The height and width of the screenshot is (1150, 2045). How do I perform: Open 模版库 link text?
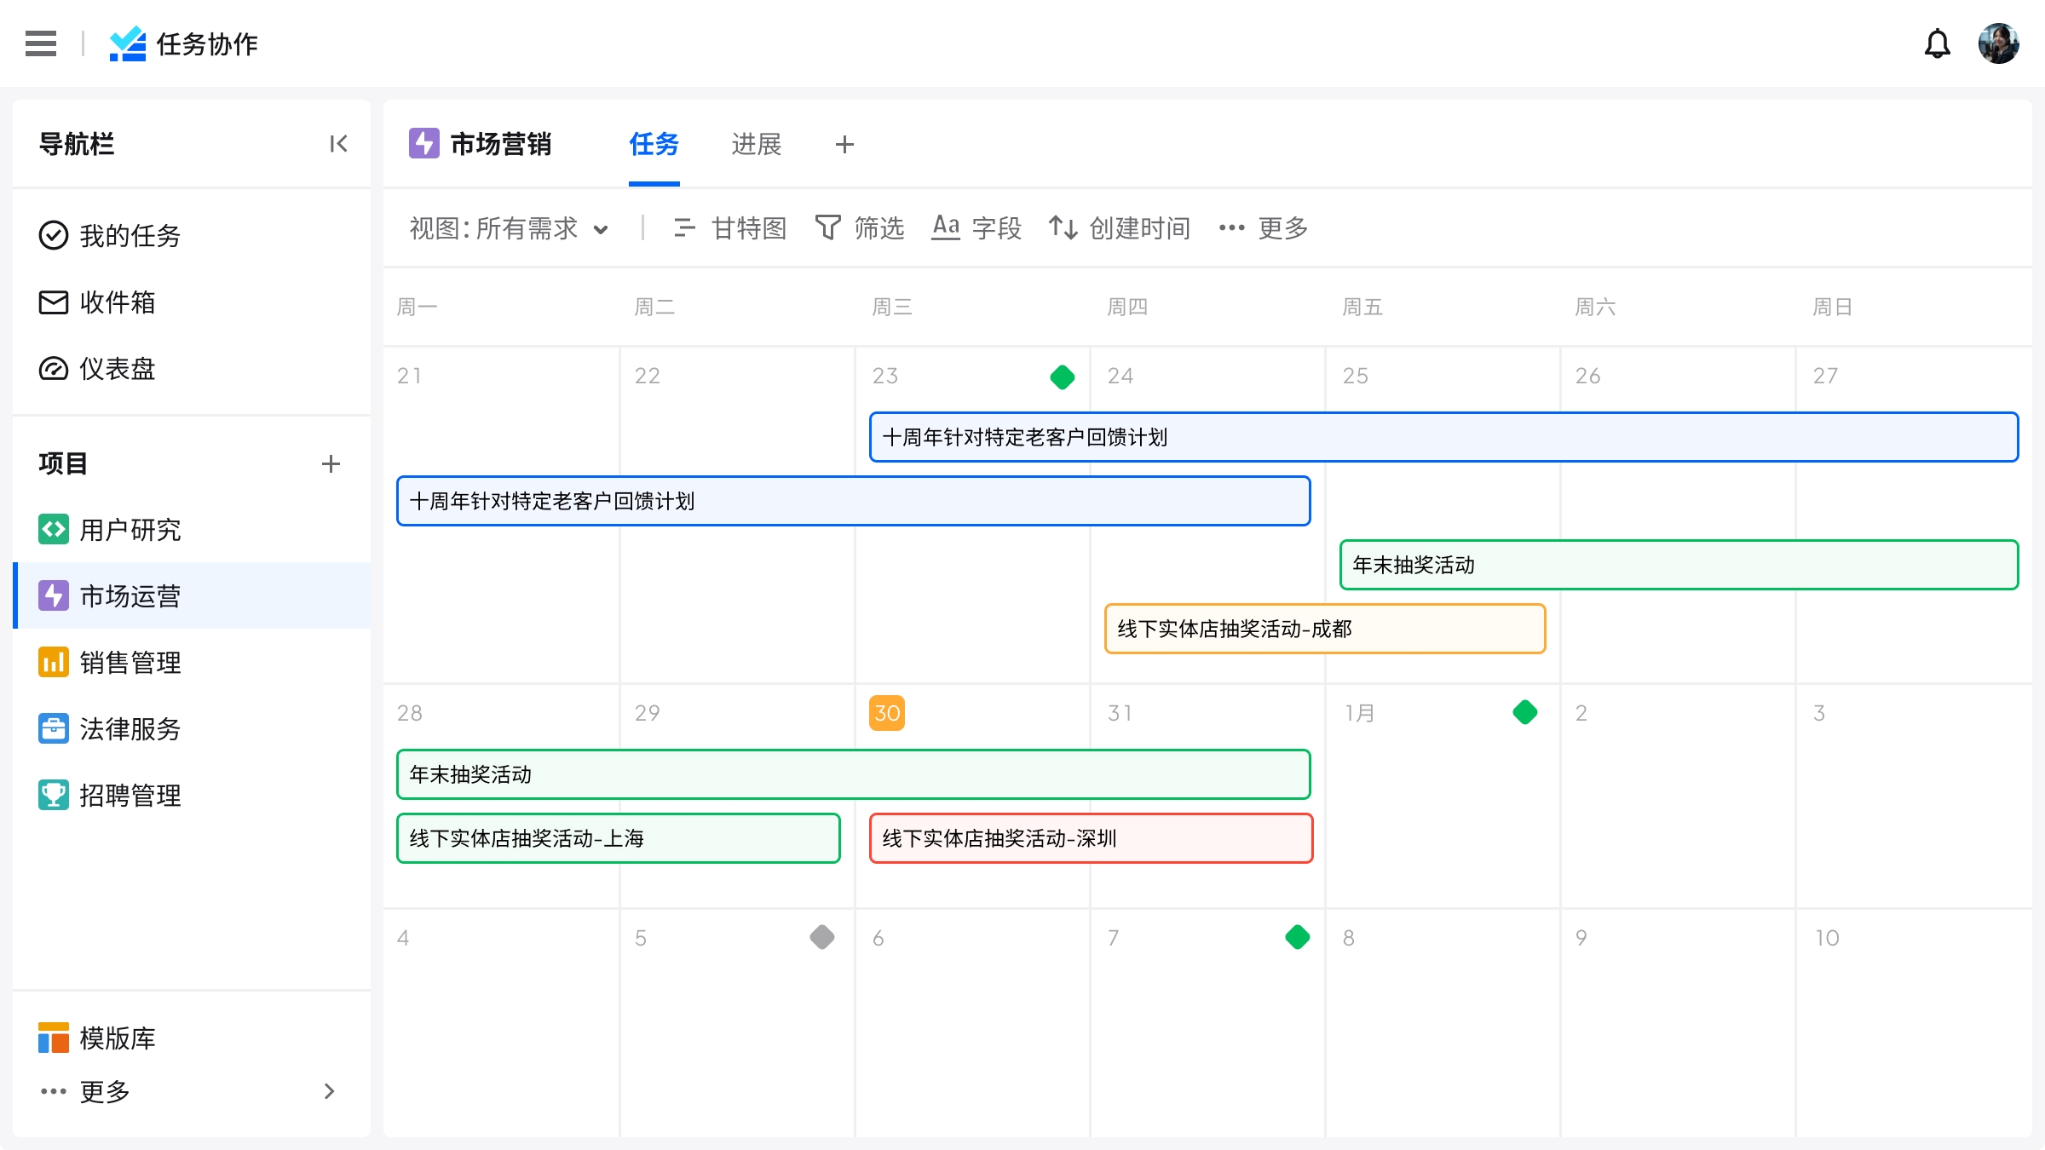118,1038
